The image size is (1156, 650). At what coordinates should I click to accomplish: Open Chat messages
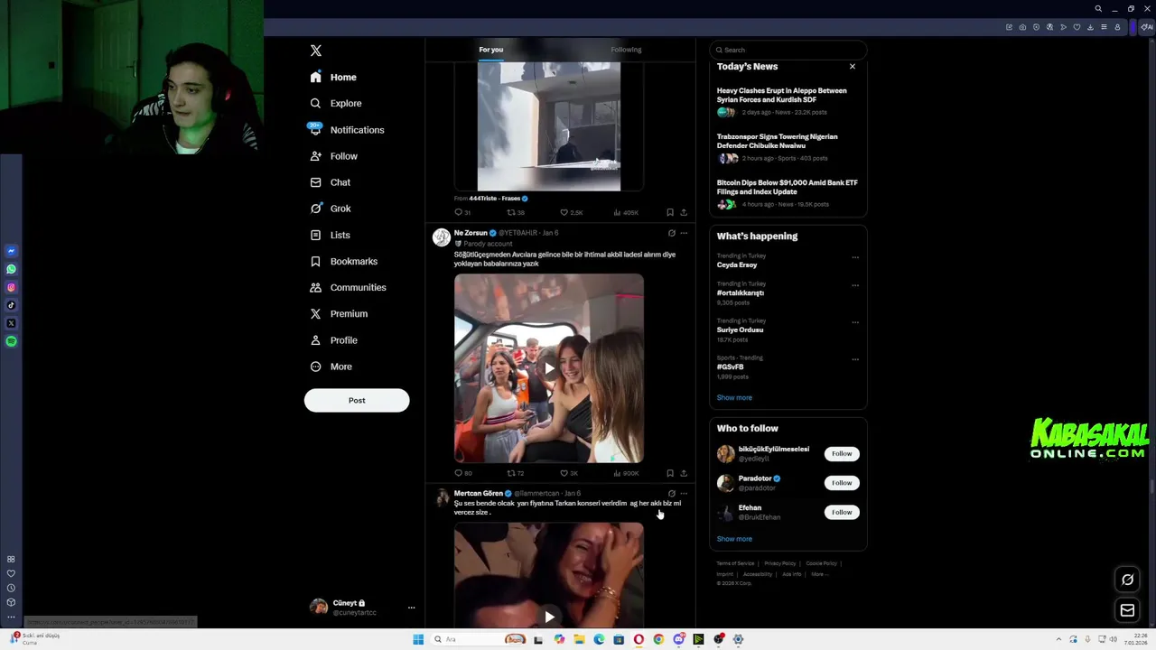coord(330,182)
